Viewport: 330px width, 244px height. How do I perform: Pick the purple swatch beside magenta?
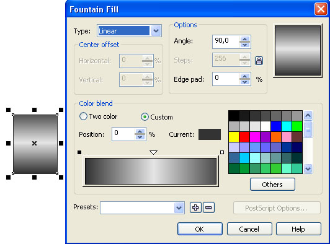tap(265, 137)
